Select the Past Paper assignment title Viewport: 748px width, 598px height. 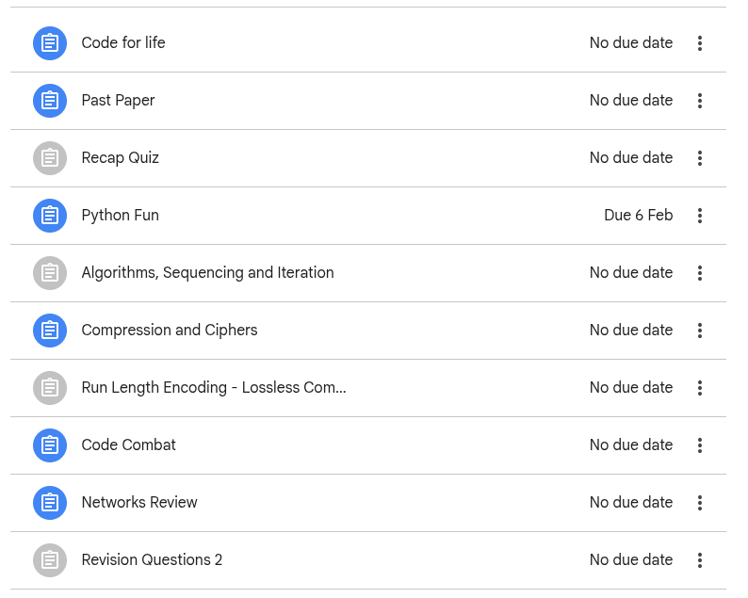tap(118, 101)
